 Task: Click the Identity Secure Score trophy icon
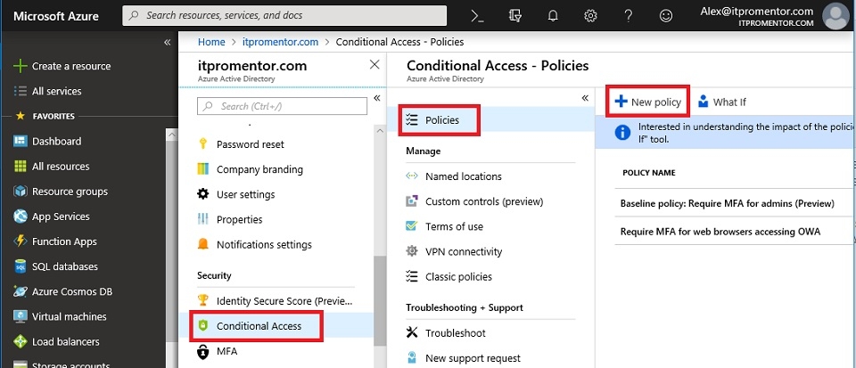pos(203,300)
